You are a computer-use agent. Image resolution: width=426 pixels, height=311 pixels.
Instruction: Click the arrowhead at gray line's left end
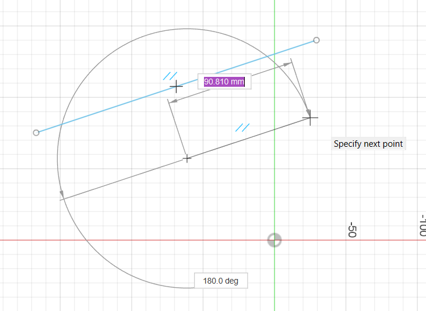(62, 195)
